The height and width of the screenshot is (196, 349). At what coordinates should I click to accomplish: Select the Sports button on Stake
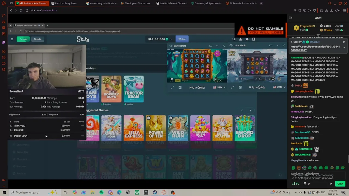[x=38, y=39]
